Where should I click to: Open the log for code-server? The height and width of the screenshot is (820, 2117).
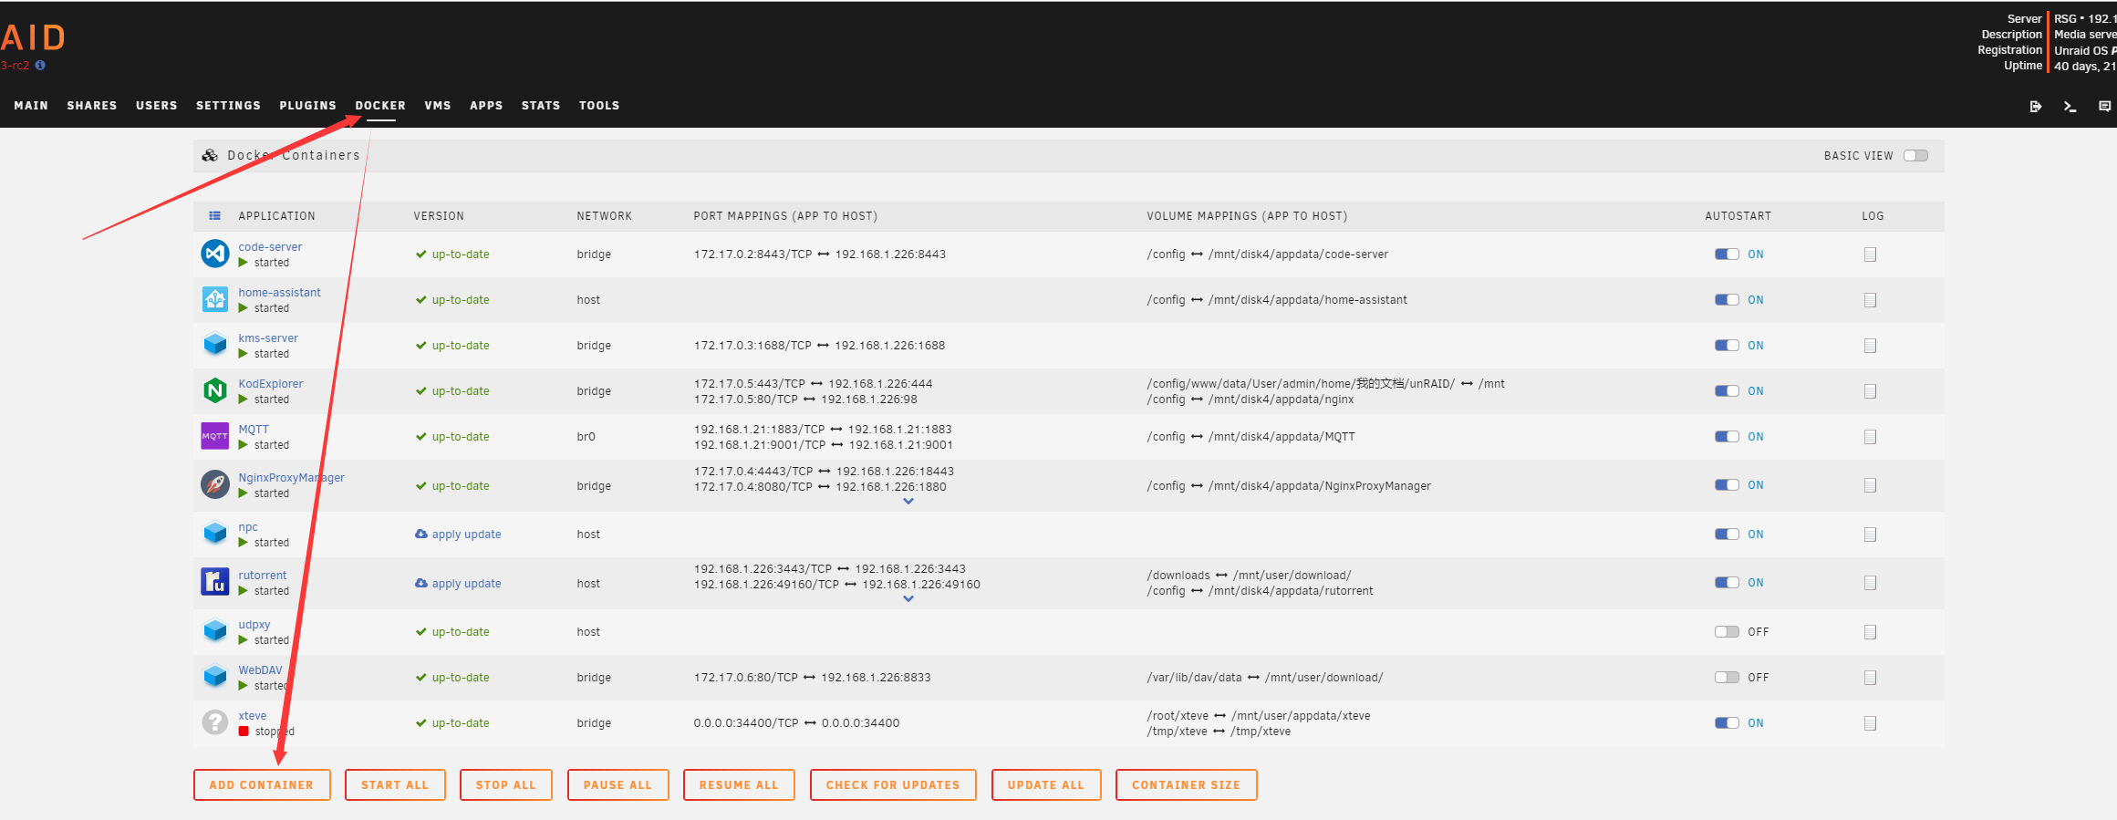coord(1870,254)
